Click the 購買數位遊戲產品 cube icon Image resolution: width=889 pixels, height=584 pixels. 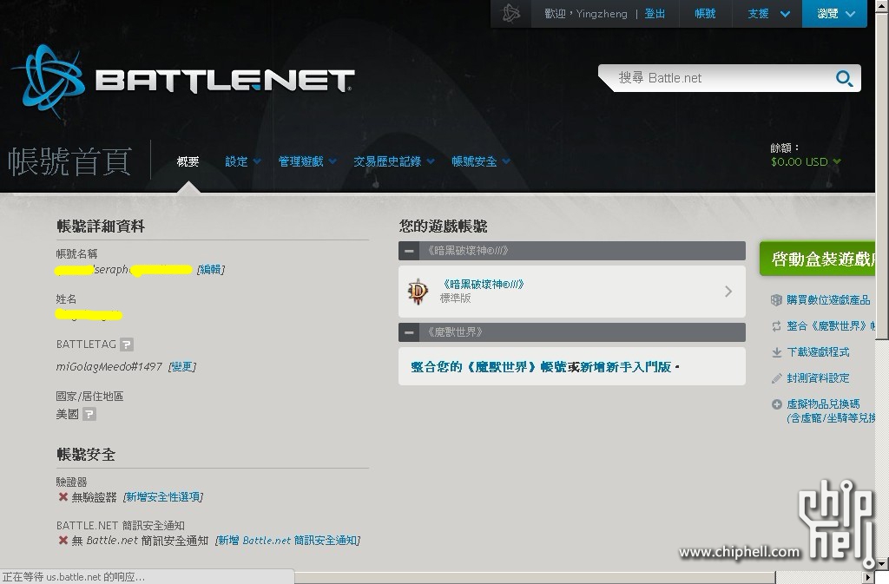776,300
